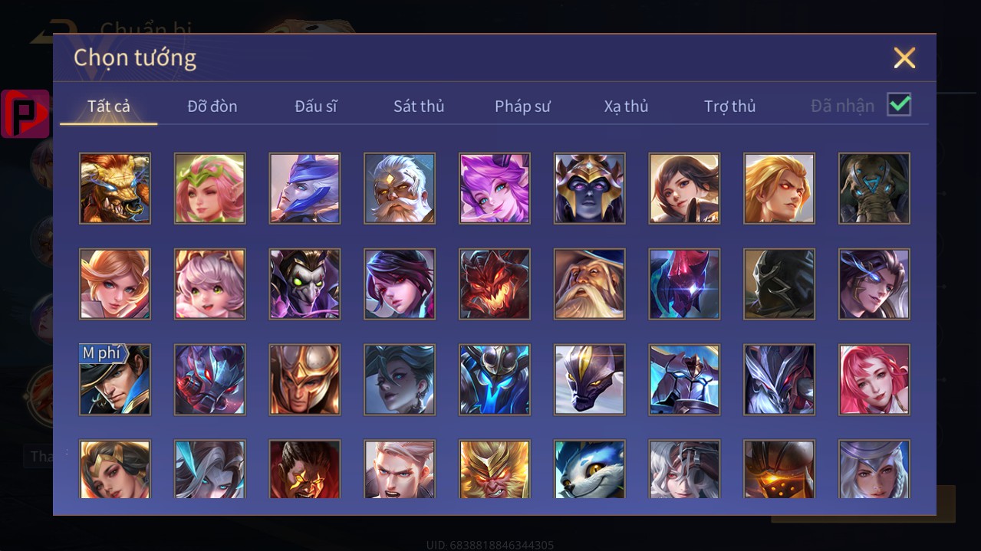Switch to the 'Đỡ đòn' tab
This screenshot has height=551, width=981.
click(212, 106)
